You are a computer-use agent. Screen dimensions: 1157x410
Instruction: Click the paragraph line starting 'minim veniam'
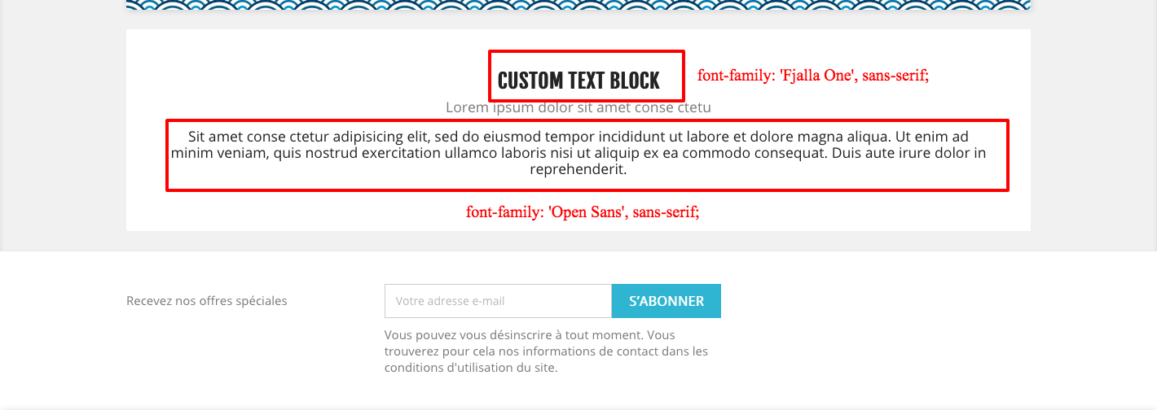click(578, 153)
